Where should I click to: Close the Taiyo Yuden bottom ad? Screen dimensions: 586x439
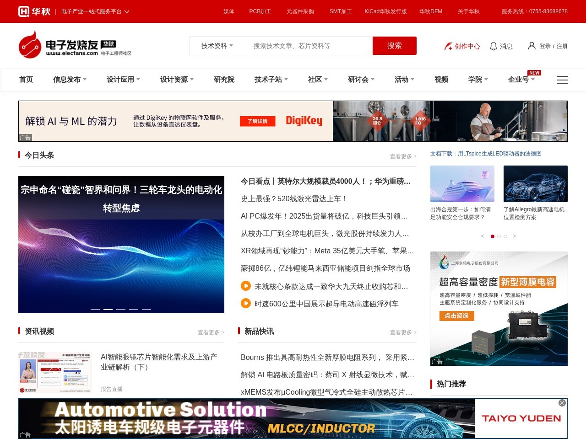coord(562,403)
